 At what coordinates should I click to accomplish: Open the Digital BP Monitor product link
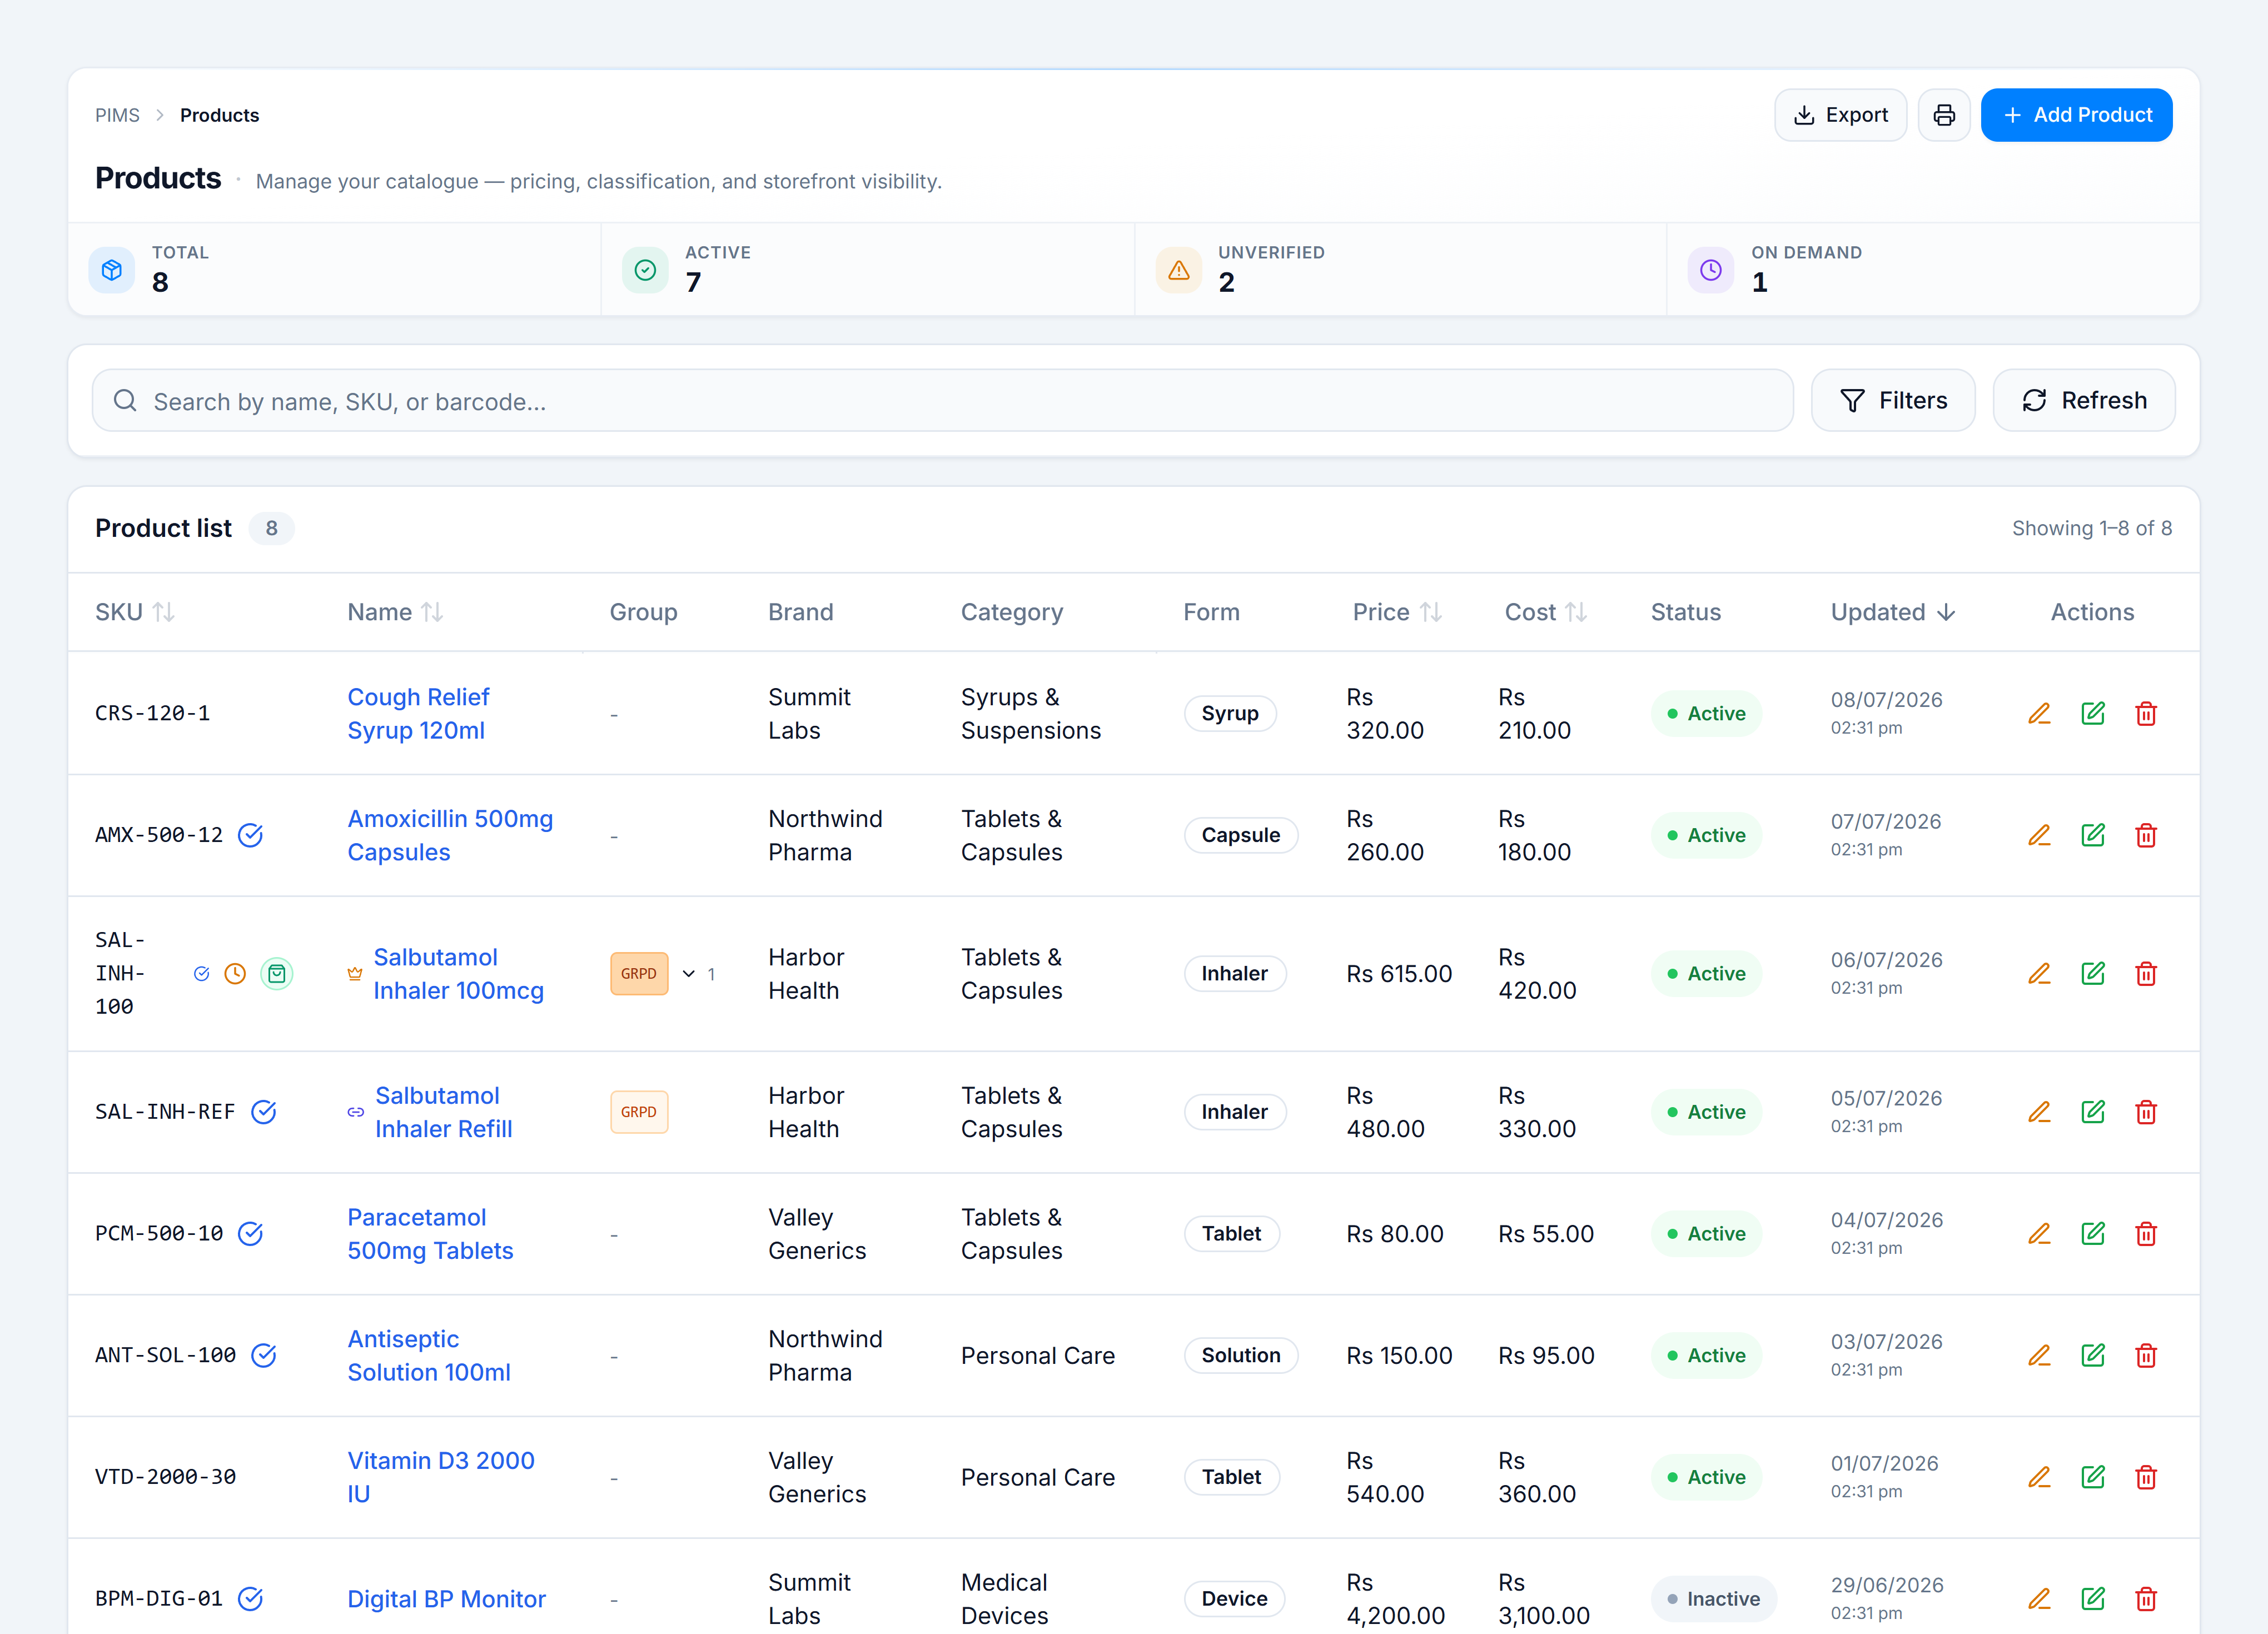point(446,1598)
